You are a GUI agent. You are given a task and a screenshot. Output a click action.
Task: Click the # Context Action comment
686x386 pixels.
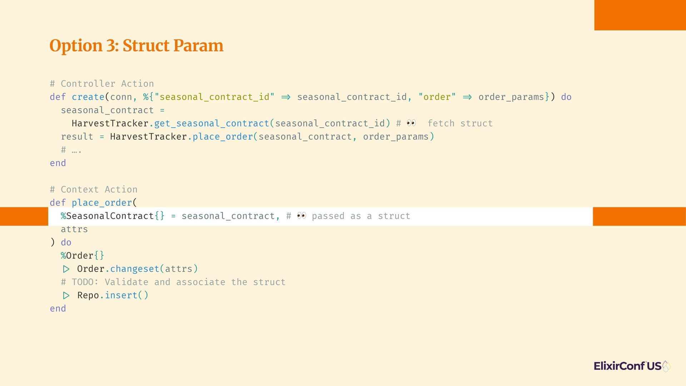(94, 189)
